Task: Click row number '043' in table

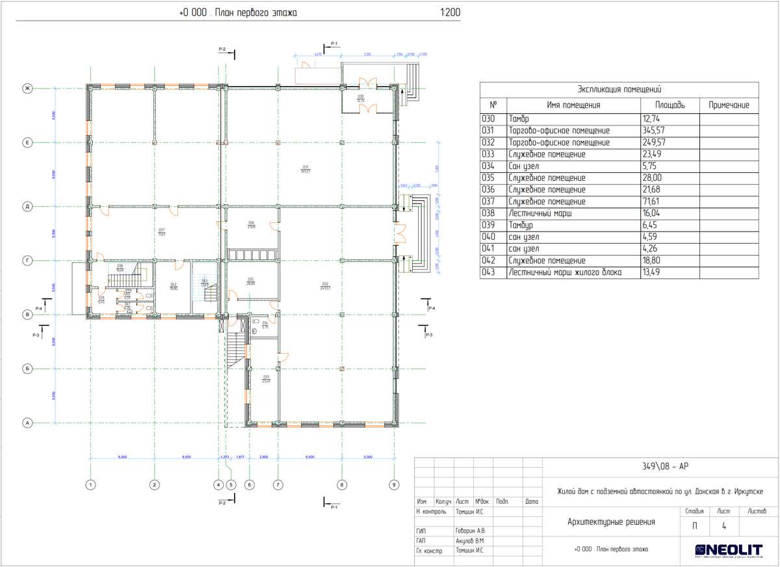Action: coord(488,272)
